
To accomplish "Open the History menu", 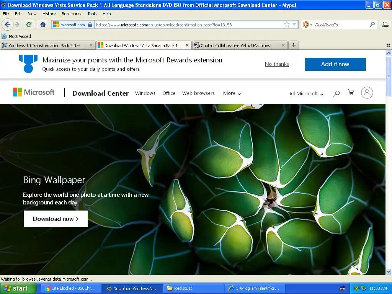I will pyautogui.click(x=49, y=14).
